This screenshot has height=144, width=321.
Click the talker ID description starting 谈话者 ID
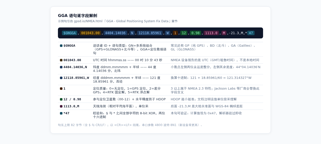tap(130, 49)
